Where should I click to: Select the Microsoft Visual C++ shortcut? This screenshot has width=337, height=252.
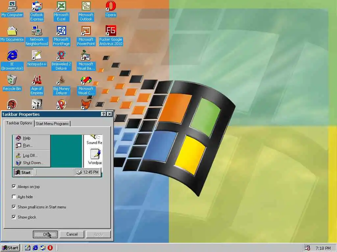(86, 85)
